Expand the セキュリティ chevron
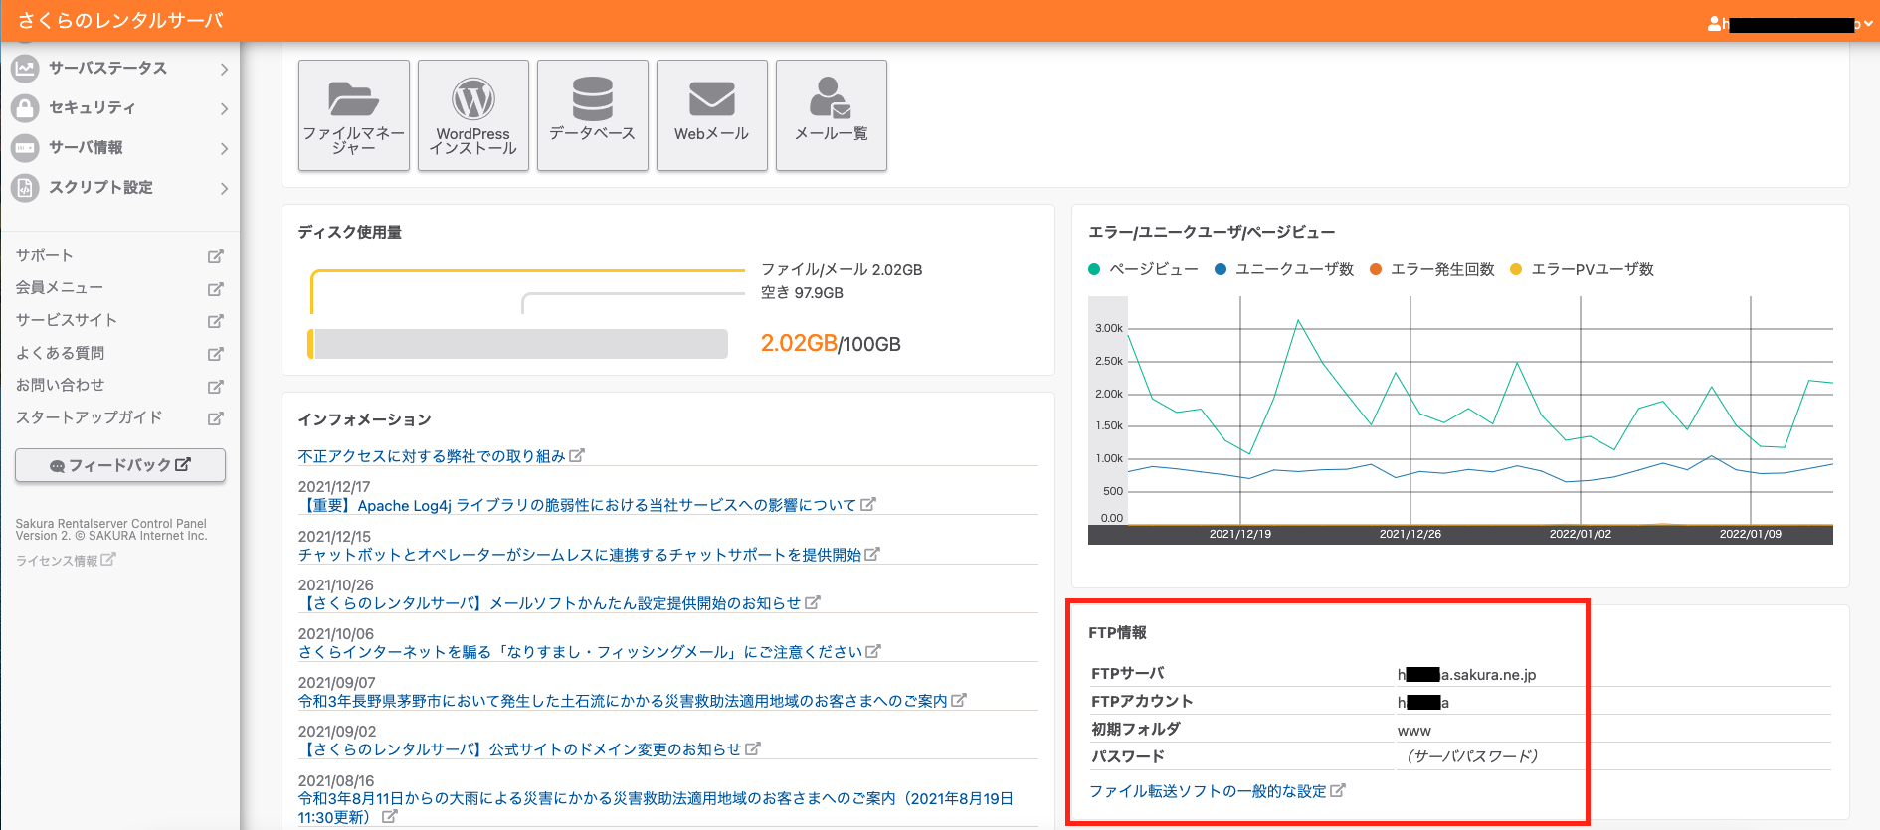Viewport: 1880px width, 830px height. tap(224, 108)
